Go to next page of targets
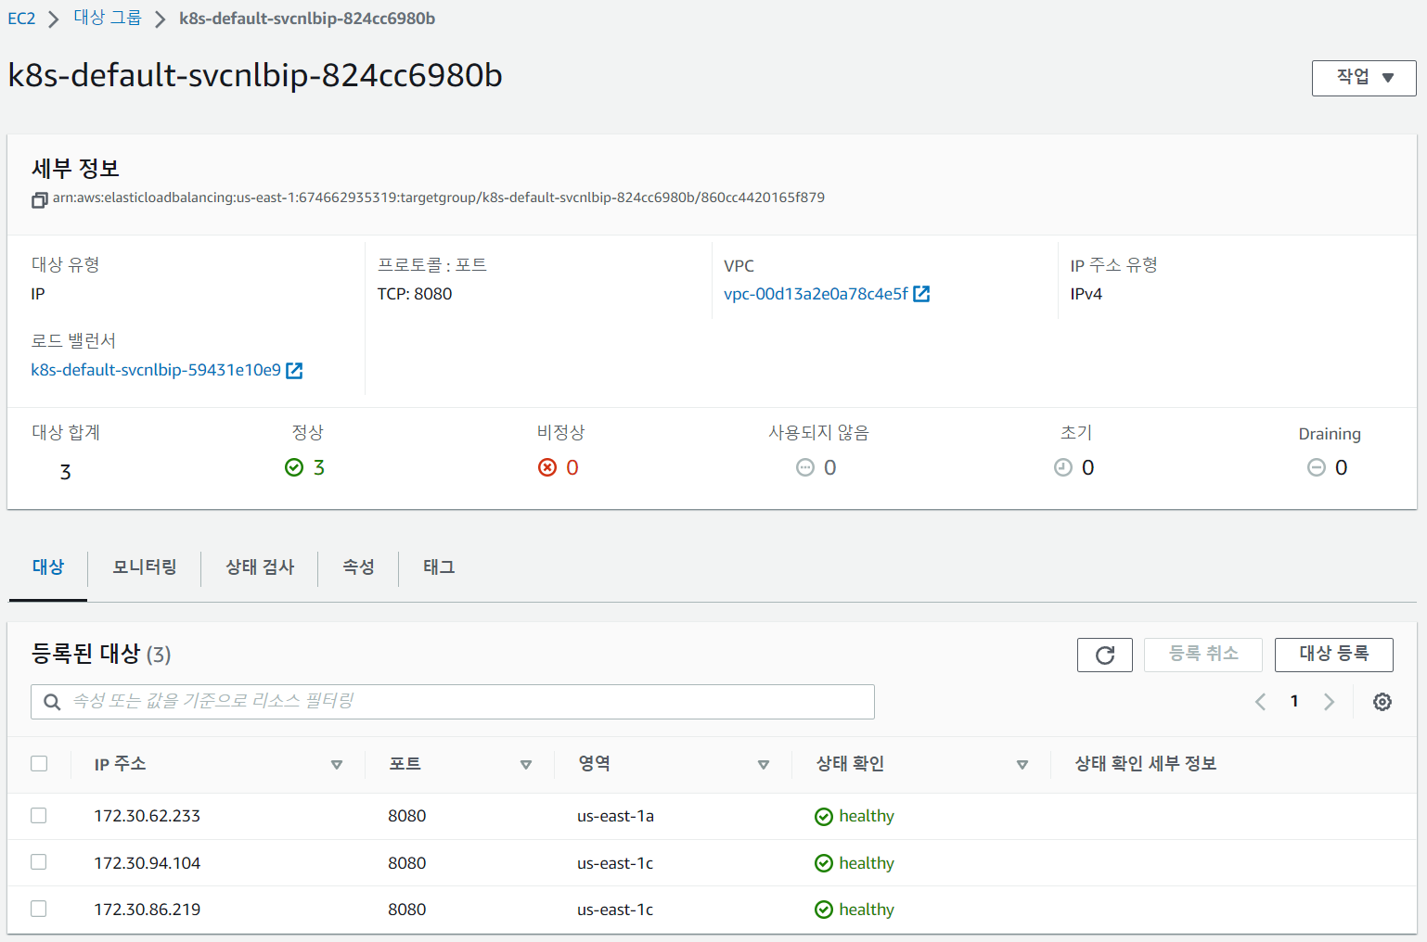This screenshot has height=942, width=1427. [1329, 702]
